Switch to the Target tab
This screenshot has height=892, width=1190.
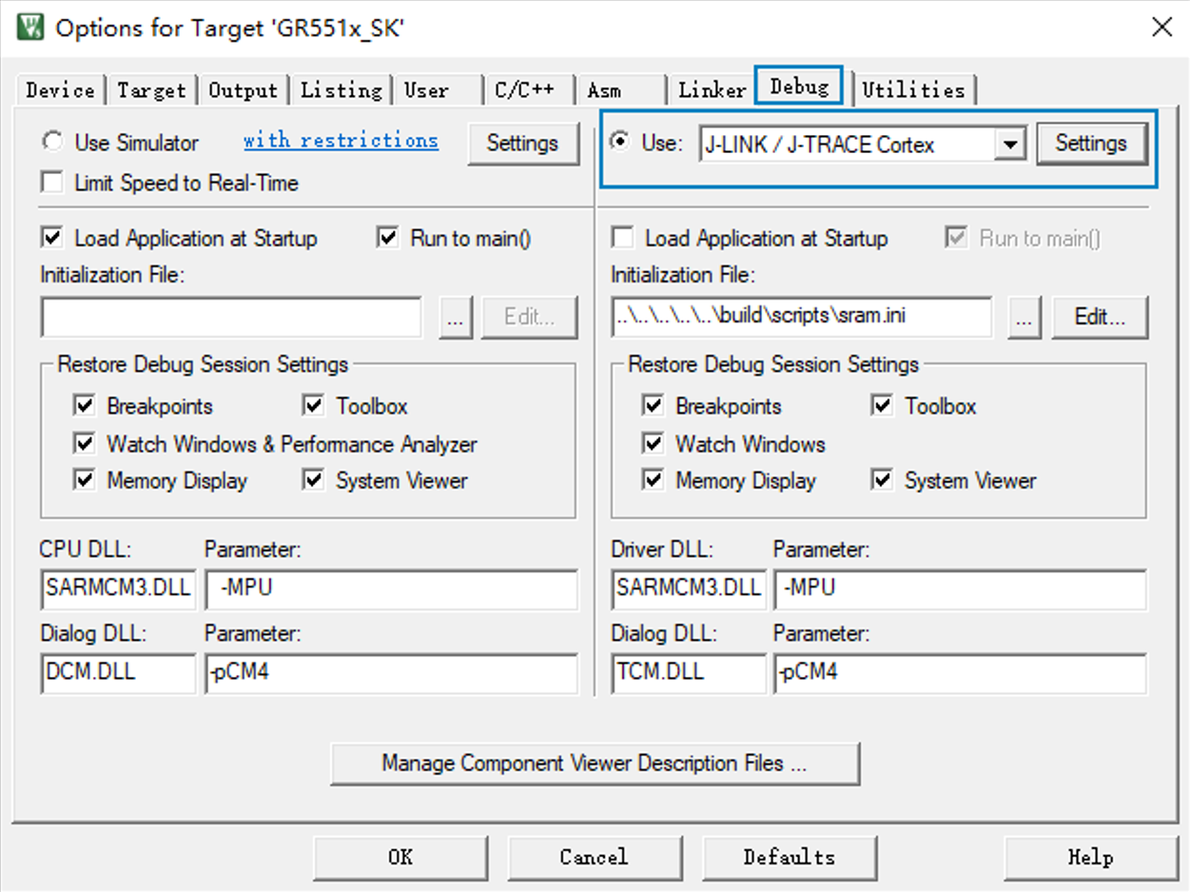tap(151, 90)
